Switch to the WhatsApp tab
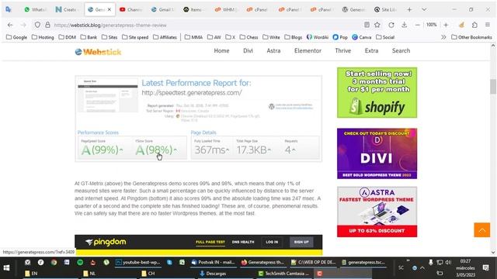The image size is (497, 279). [x=36, y=9]
